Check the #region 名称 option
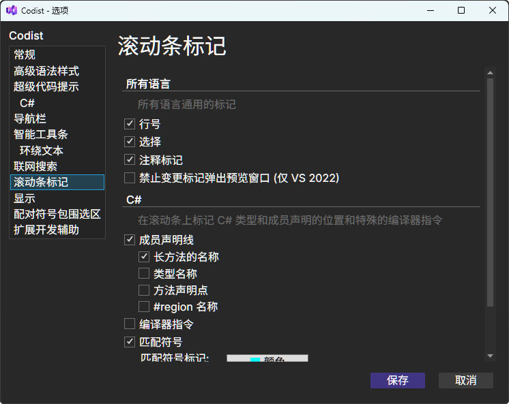The width and height of the screenshot is (509, 404). [x=144, y=307]
